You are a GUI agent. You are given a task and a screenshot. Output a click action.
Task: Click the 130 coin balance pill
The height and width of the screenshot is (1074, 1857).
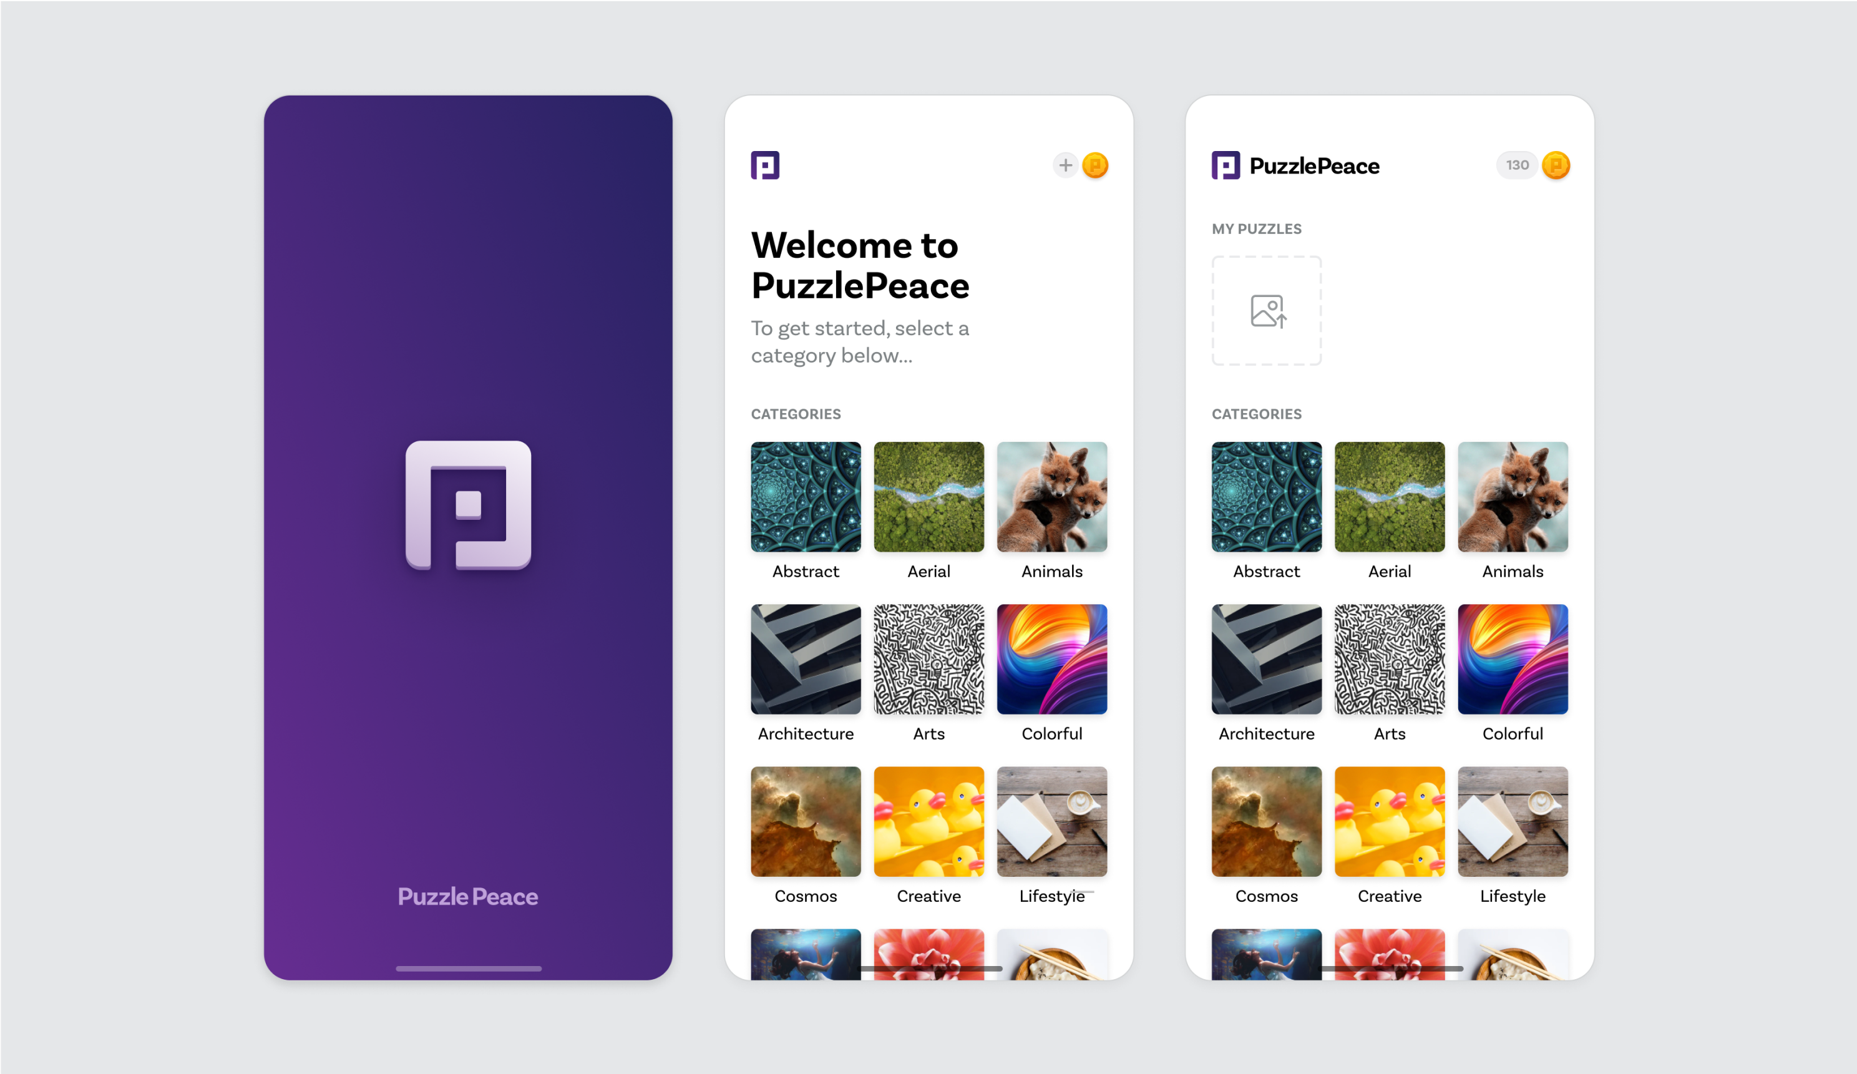(1516, 165)
